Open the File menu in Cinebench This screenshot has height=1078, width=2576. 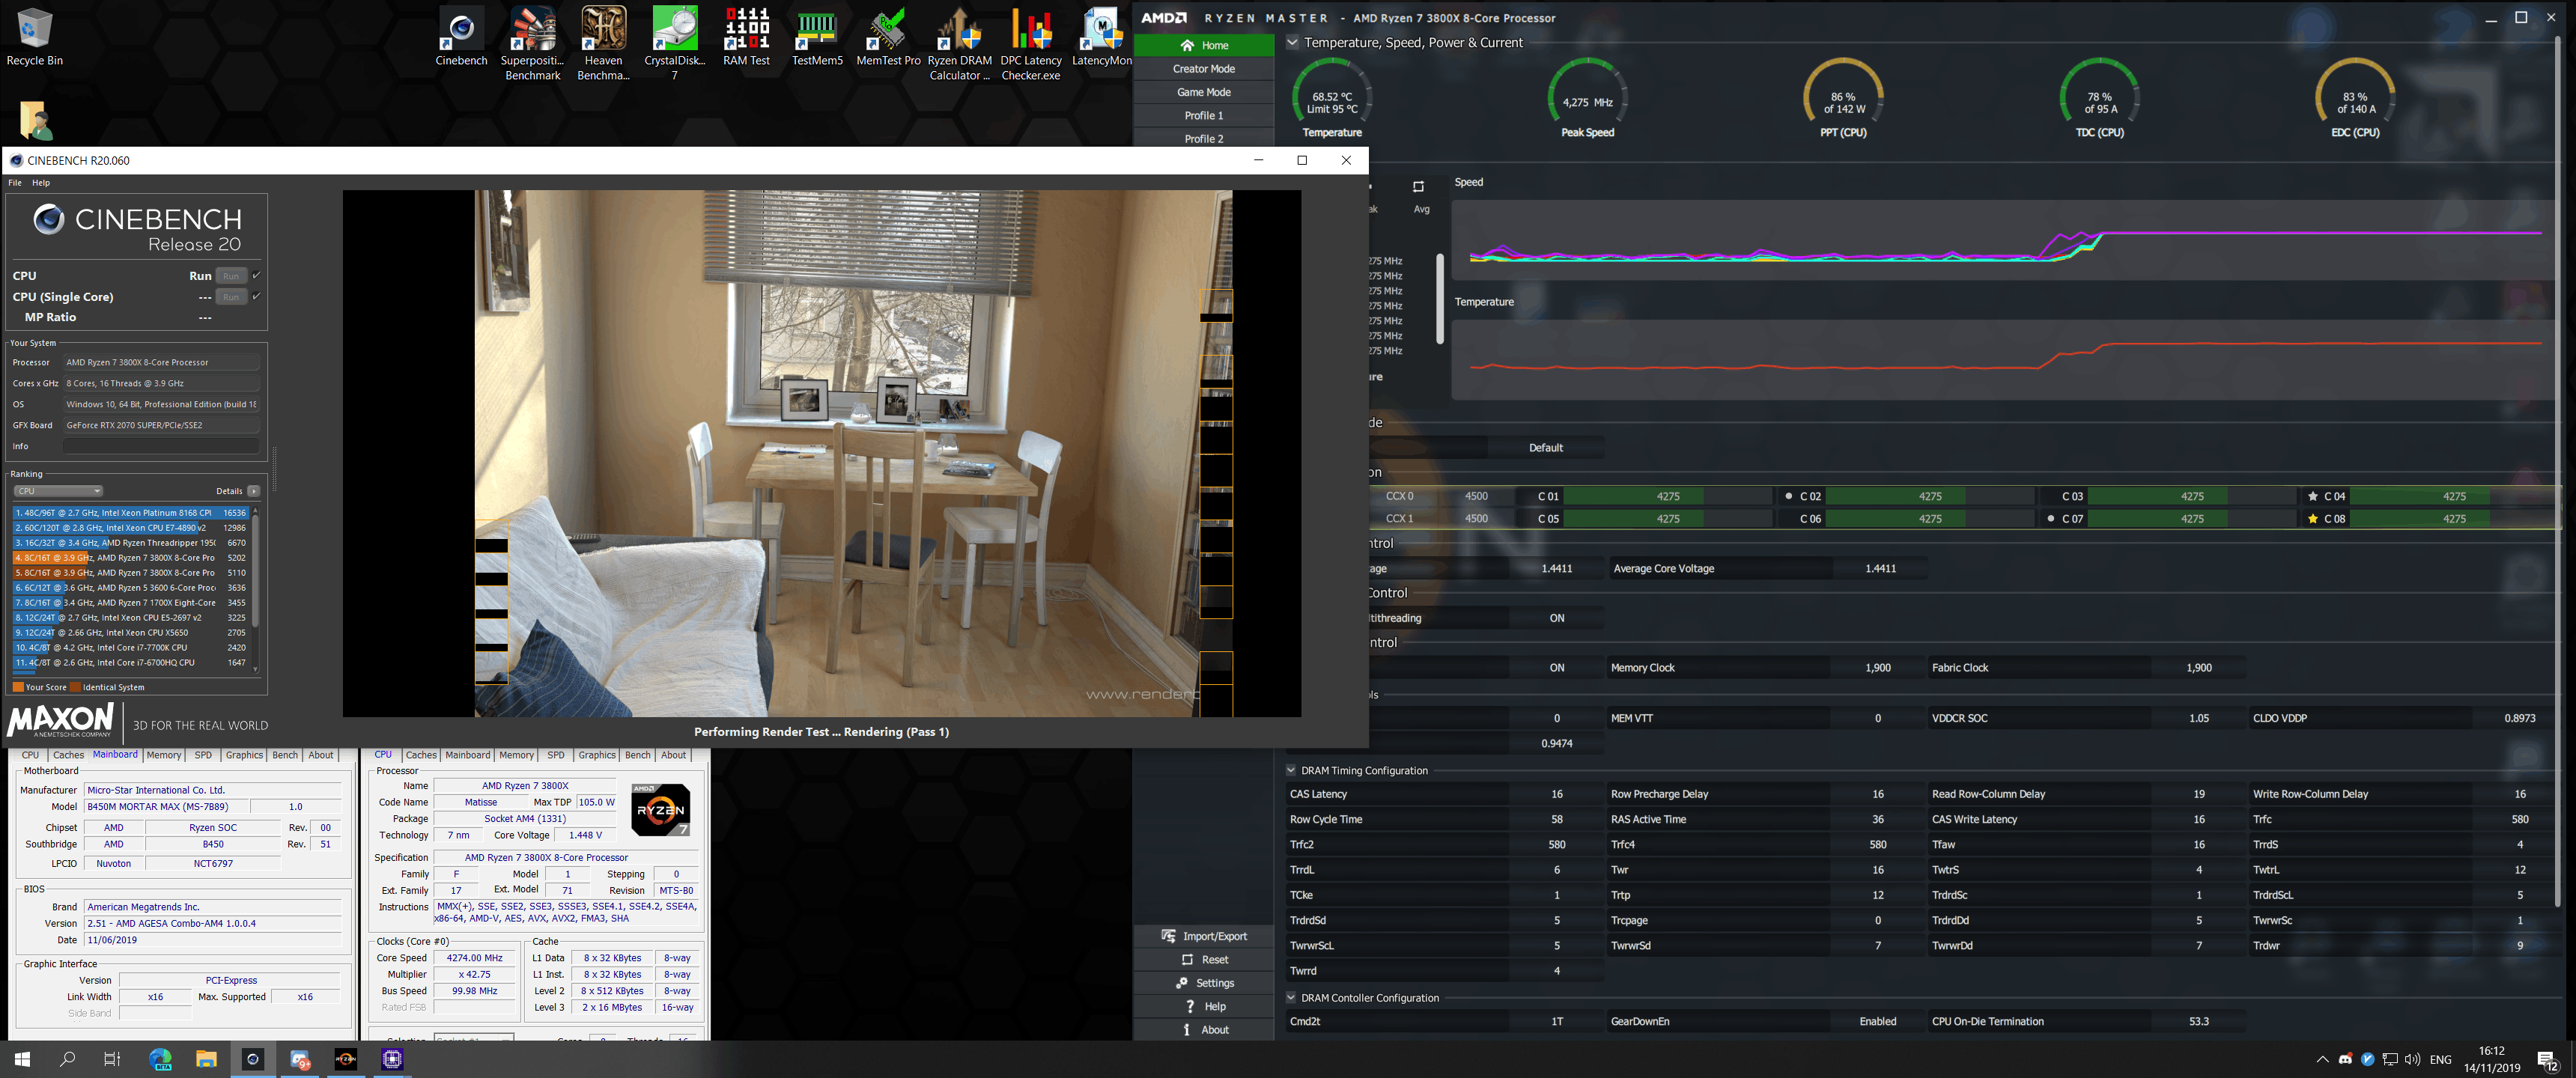pyautogui.click(x=15, y=183)
